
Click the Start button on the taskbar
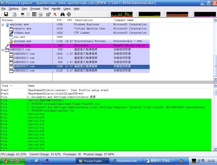point(13,161)
